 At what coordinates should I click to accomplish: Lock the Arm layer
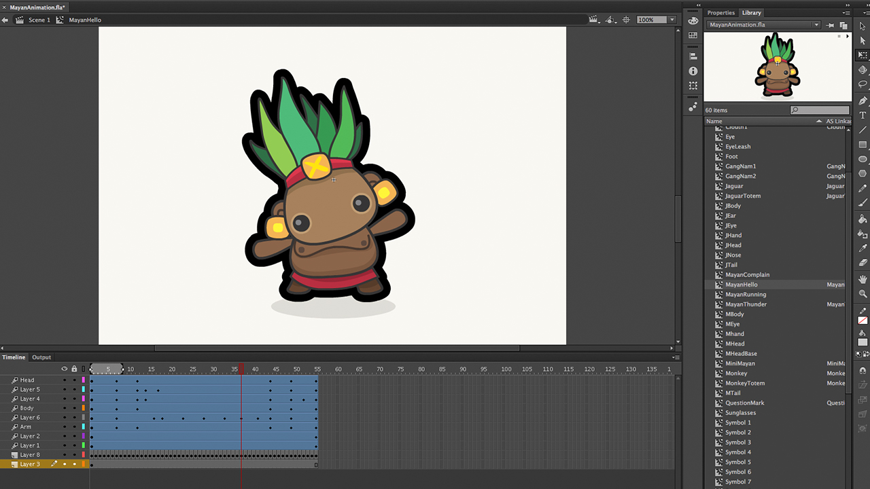pos(74,427)
